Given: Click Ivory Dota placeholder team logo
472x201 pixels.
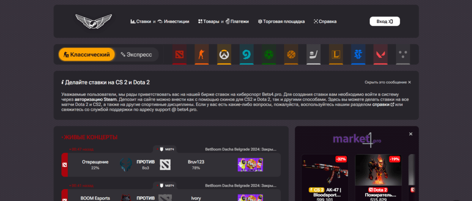Looking at the screenshot, I should (165, 198).
